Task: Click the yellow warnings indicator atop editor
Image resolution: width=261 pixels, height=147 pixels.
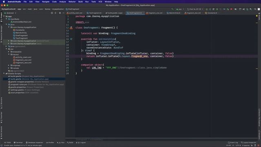Action: pos(257,16)
